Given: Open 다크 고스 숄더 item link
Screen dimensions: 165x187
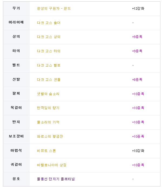Looking at the screenshot, I should coord(49,23).
